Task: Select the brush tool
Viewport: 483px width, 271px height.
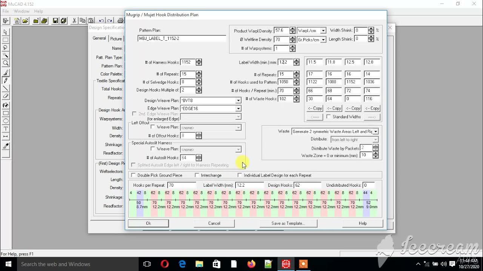Action: (6, 73)
